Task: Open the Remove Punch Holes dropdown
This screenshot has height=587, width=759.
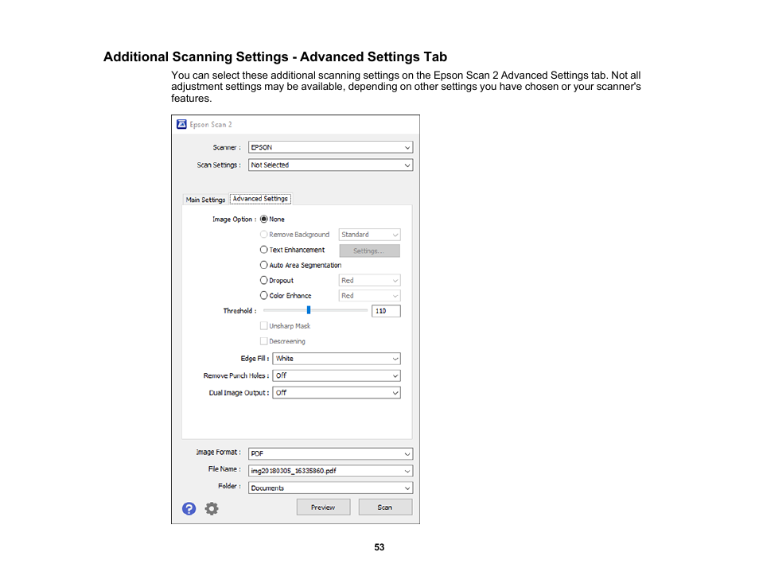Action: 336,375
